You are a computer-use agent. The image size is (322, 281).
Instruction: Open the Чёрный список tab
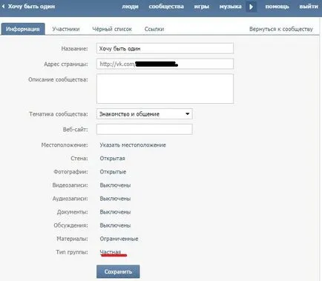click(x=112, y=29)
